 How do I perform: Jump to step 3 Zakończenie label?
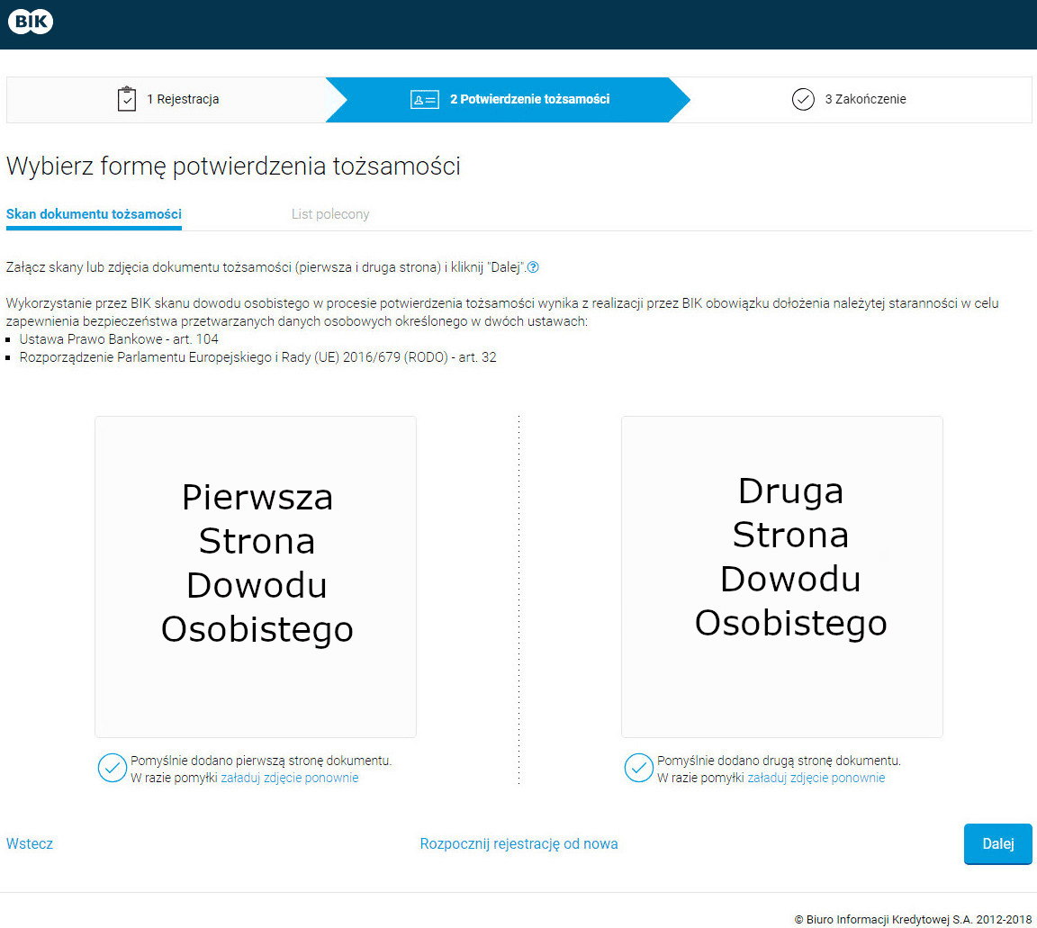(865, 100)
